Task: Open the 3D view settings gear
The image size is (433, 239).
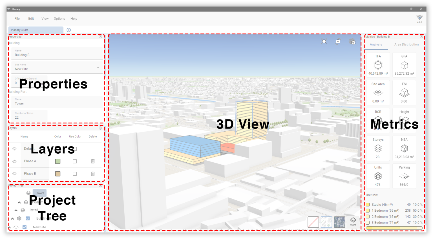Action: 353,42
